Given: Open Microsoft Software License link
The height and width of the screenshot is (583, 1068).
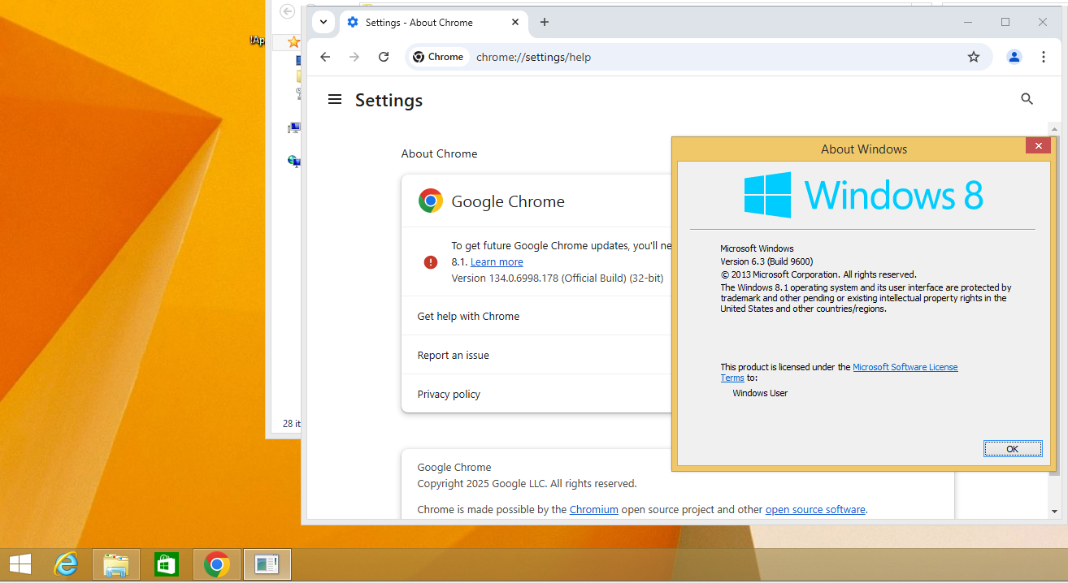Looking at the screenshot, I should tap(905, 367).
